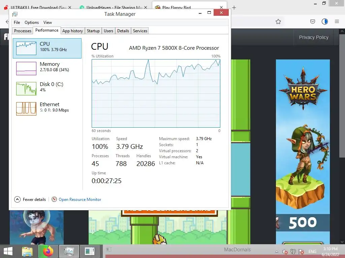This screenshot has width=345, height=258.
Task: Click the Action Center flag tray icon
Action: (301, 252)
